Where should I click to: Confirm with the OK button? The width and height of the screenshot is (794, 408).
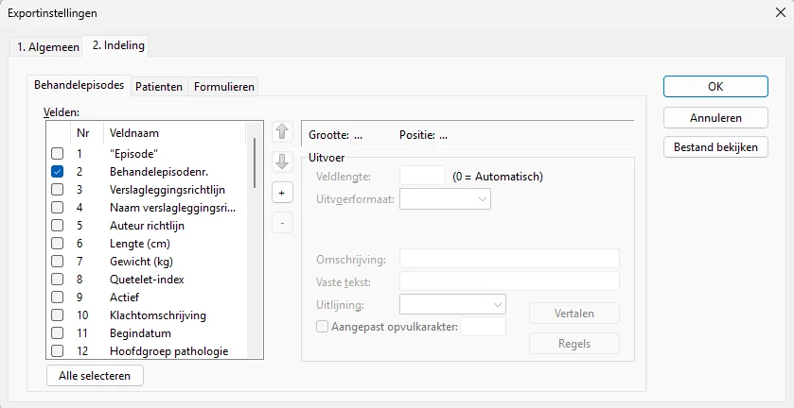(x=715, y=86)
